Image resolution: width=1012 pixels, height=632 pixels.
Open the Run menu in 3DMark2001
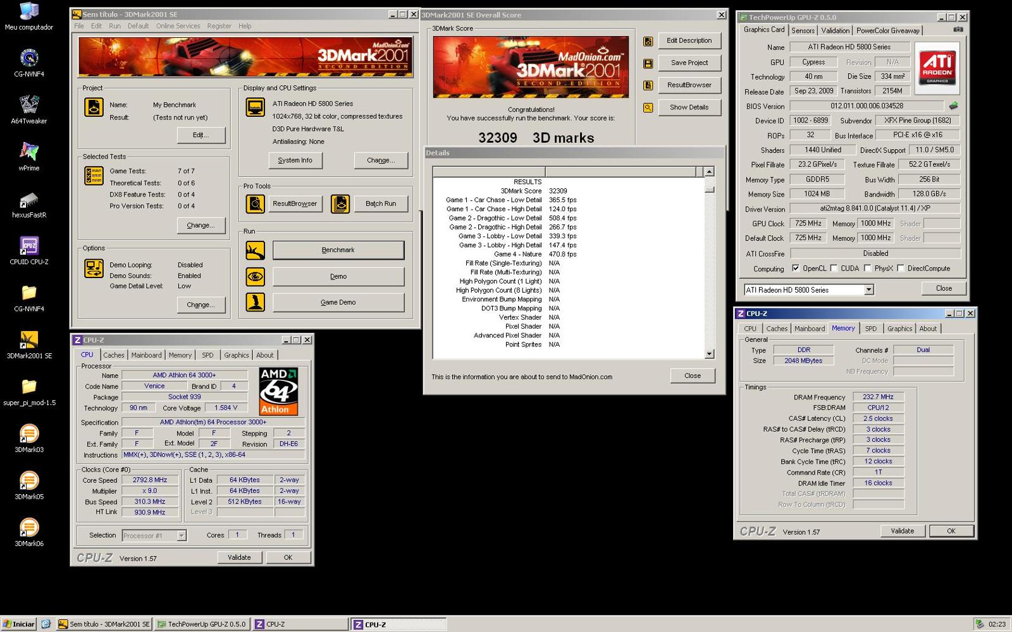pyautogui.click(x=114, y=26)
